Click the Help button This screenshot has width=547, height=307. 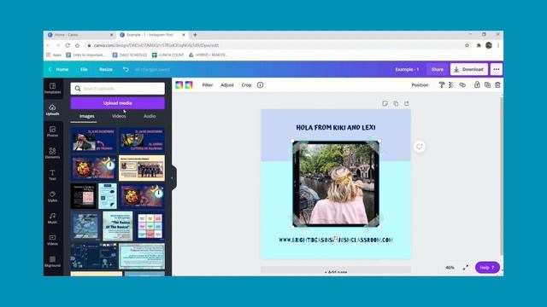(487, 267)
